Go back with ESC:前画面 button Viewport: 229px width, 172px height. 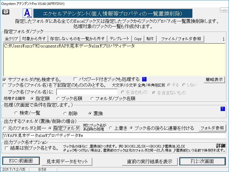[21, 161]
